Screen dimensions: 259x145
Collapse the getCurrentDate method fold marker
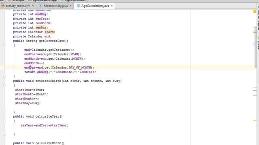point(4,45)
